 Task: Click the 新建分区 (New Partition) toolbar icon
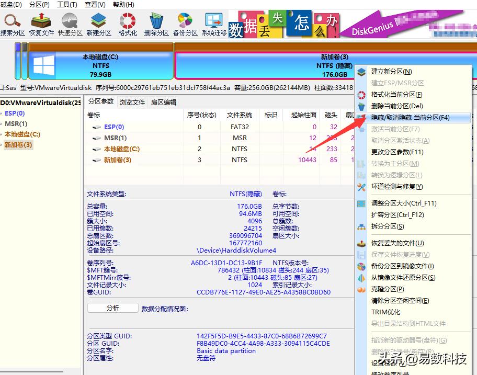coord(99,24)
